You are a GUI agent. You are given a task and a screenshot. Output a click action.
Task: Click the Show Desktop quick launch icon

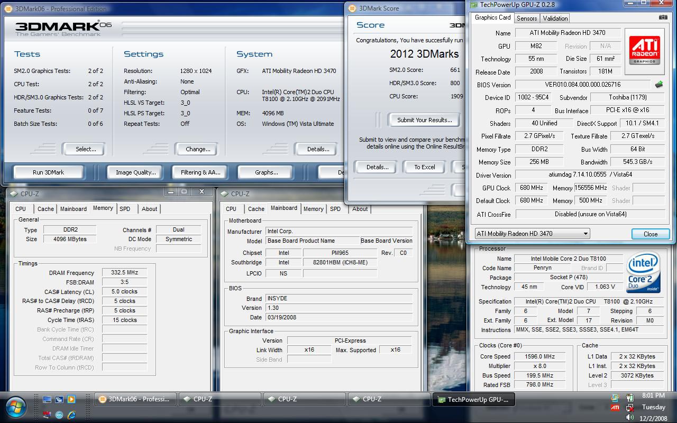[47, 400]
